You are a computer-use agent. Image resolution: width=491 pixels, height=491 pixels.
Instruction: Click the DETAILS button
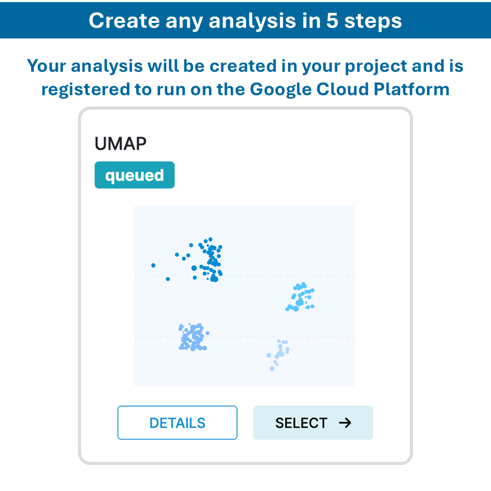coord(177,423)
